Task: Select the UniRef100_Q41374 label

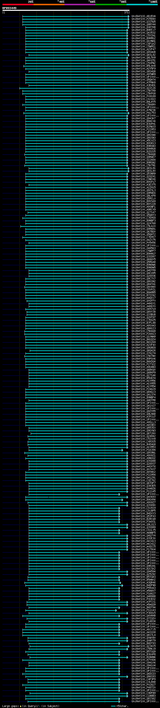Action: point(143,395)
